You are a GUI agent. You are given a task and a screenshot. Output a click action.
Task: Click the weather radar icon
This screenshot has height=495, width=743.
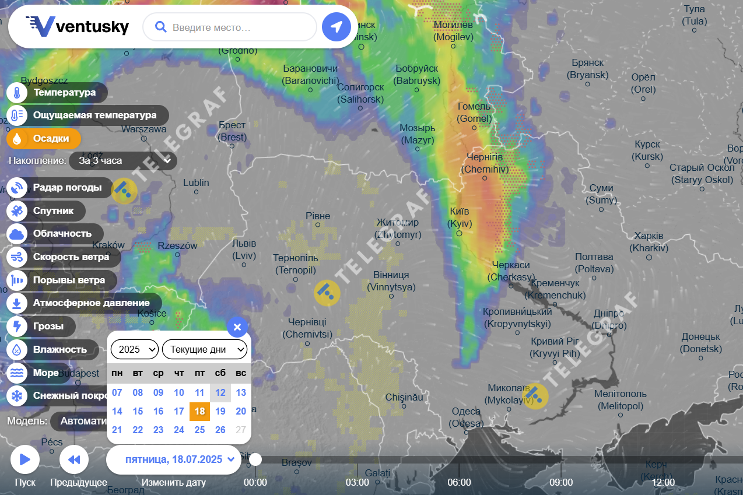[17, 188]
